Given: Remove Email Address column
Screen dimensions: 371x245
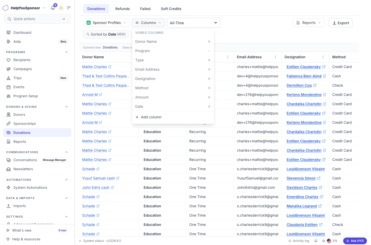Looking at the screenshot, I should 209,69.
